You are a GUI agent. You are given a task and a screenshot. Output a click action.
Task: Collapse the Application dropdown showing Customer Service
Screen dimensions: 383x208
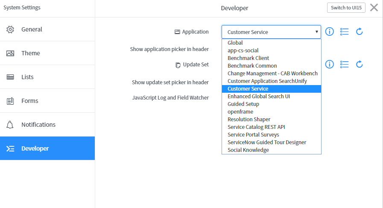[x=271, y=32]
